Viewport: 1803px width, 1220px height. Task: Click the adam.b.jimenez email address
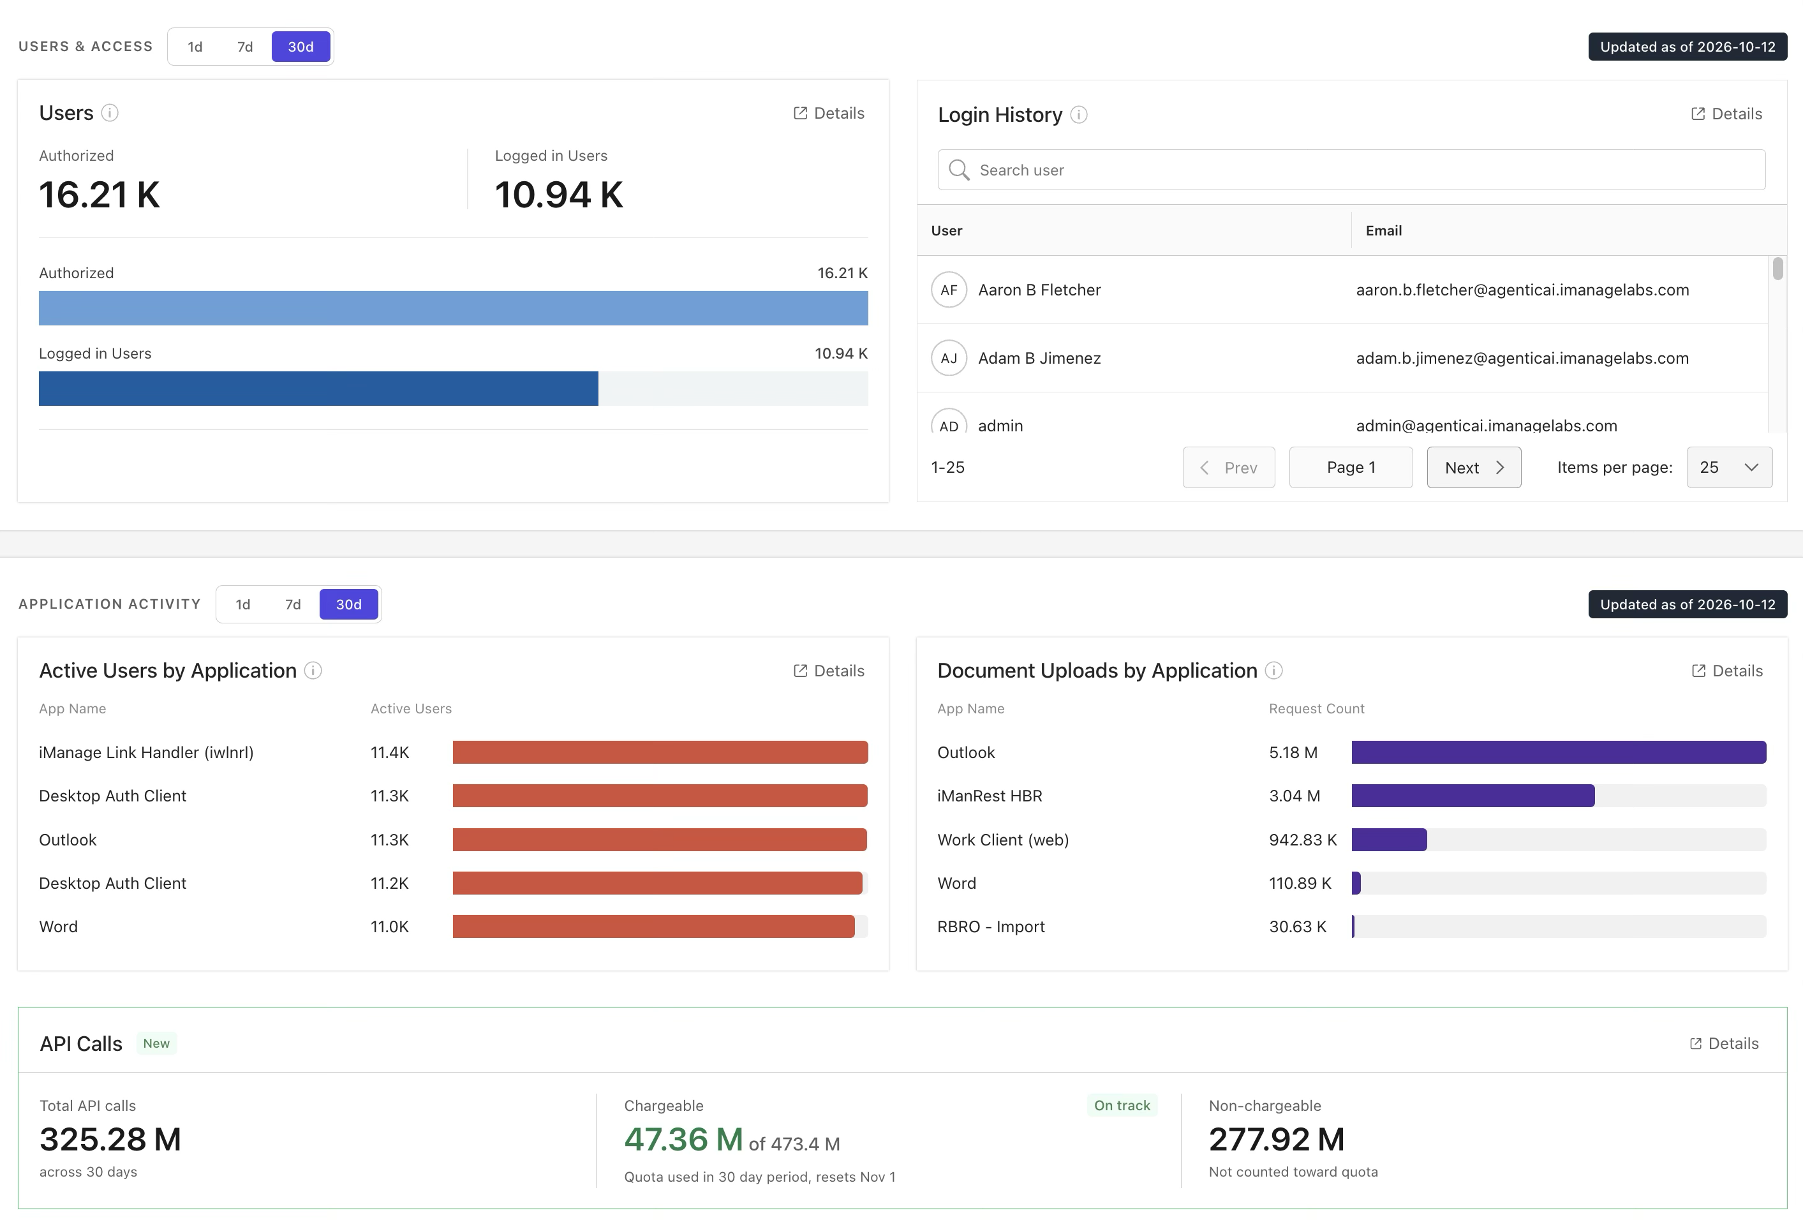point(1522,359)
